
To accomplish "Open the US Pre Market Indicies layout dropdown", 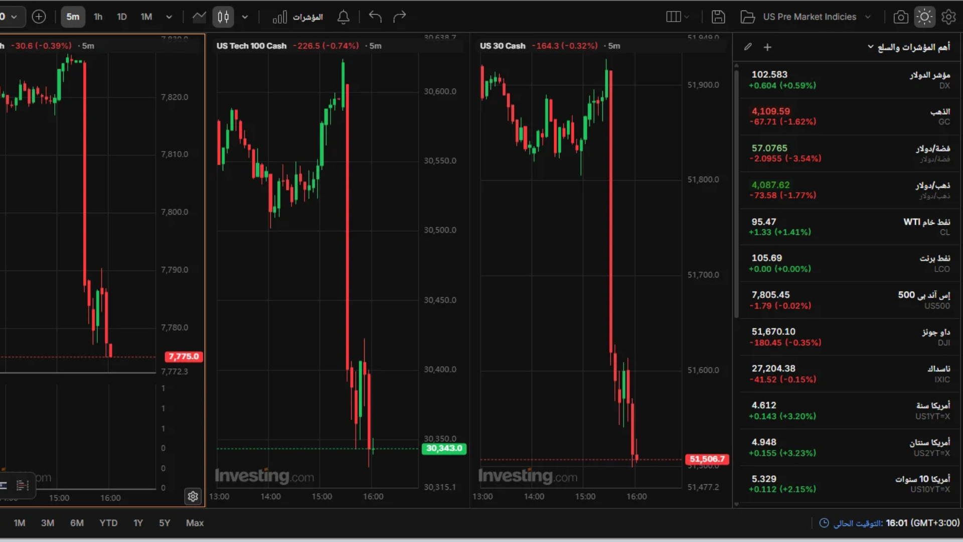I will point(817,17).
